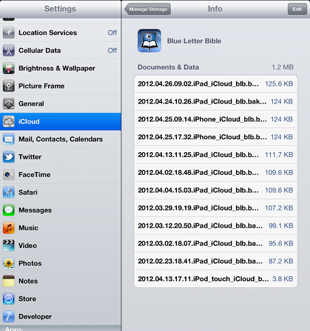Open Developer settings label
Viewport: 310px width, 331px height.
(x=35, y=317)
